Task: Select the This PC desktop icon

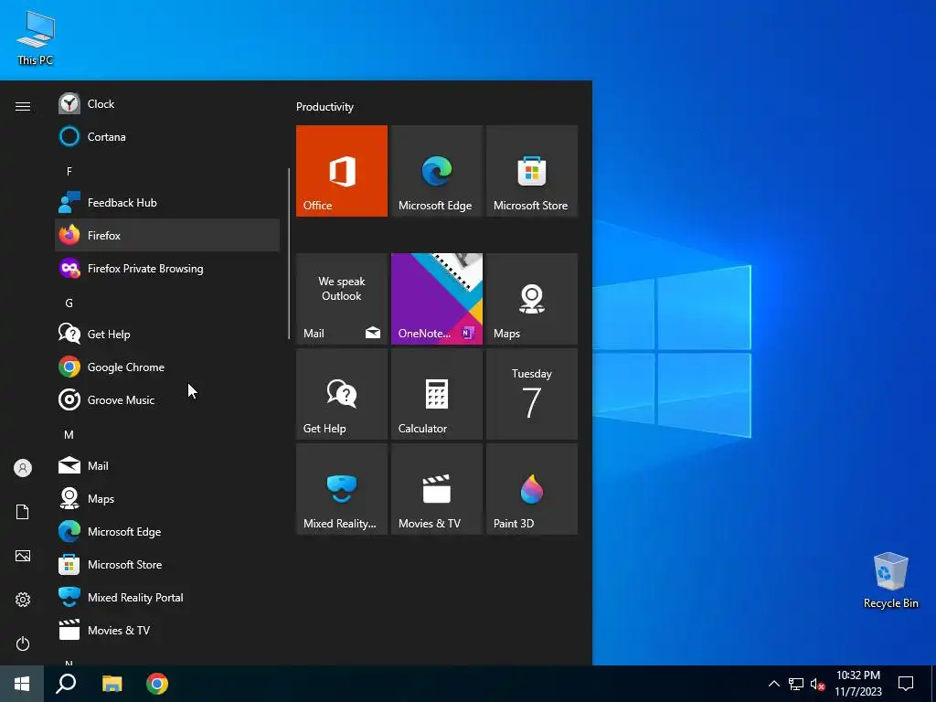Action: click(x=36, y=38)
